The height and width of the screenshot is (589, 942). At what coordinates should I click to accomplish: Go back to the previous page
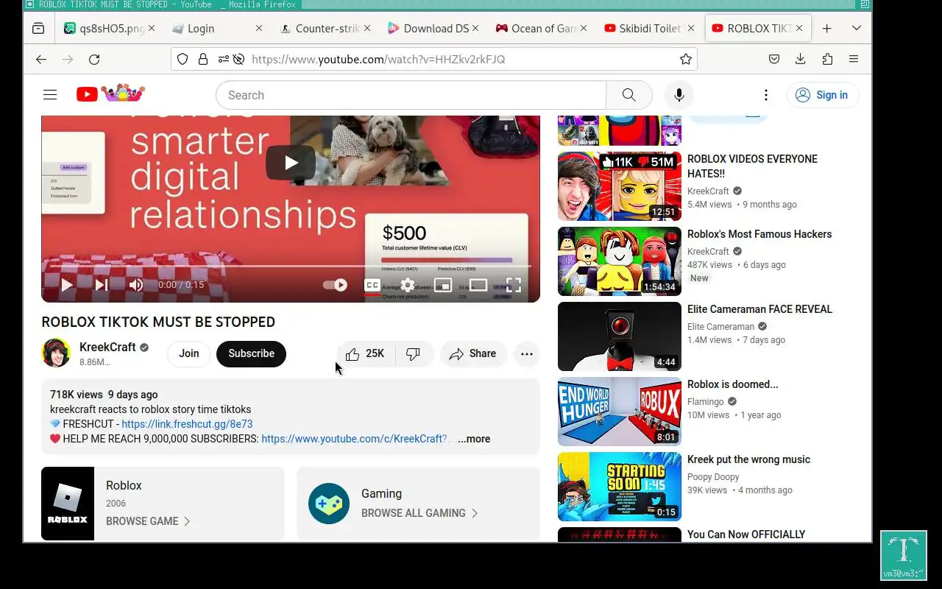click(41, 59)
